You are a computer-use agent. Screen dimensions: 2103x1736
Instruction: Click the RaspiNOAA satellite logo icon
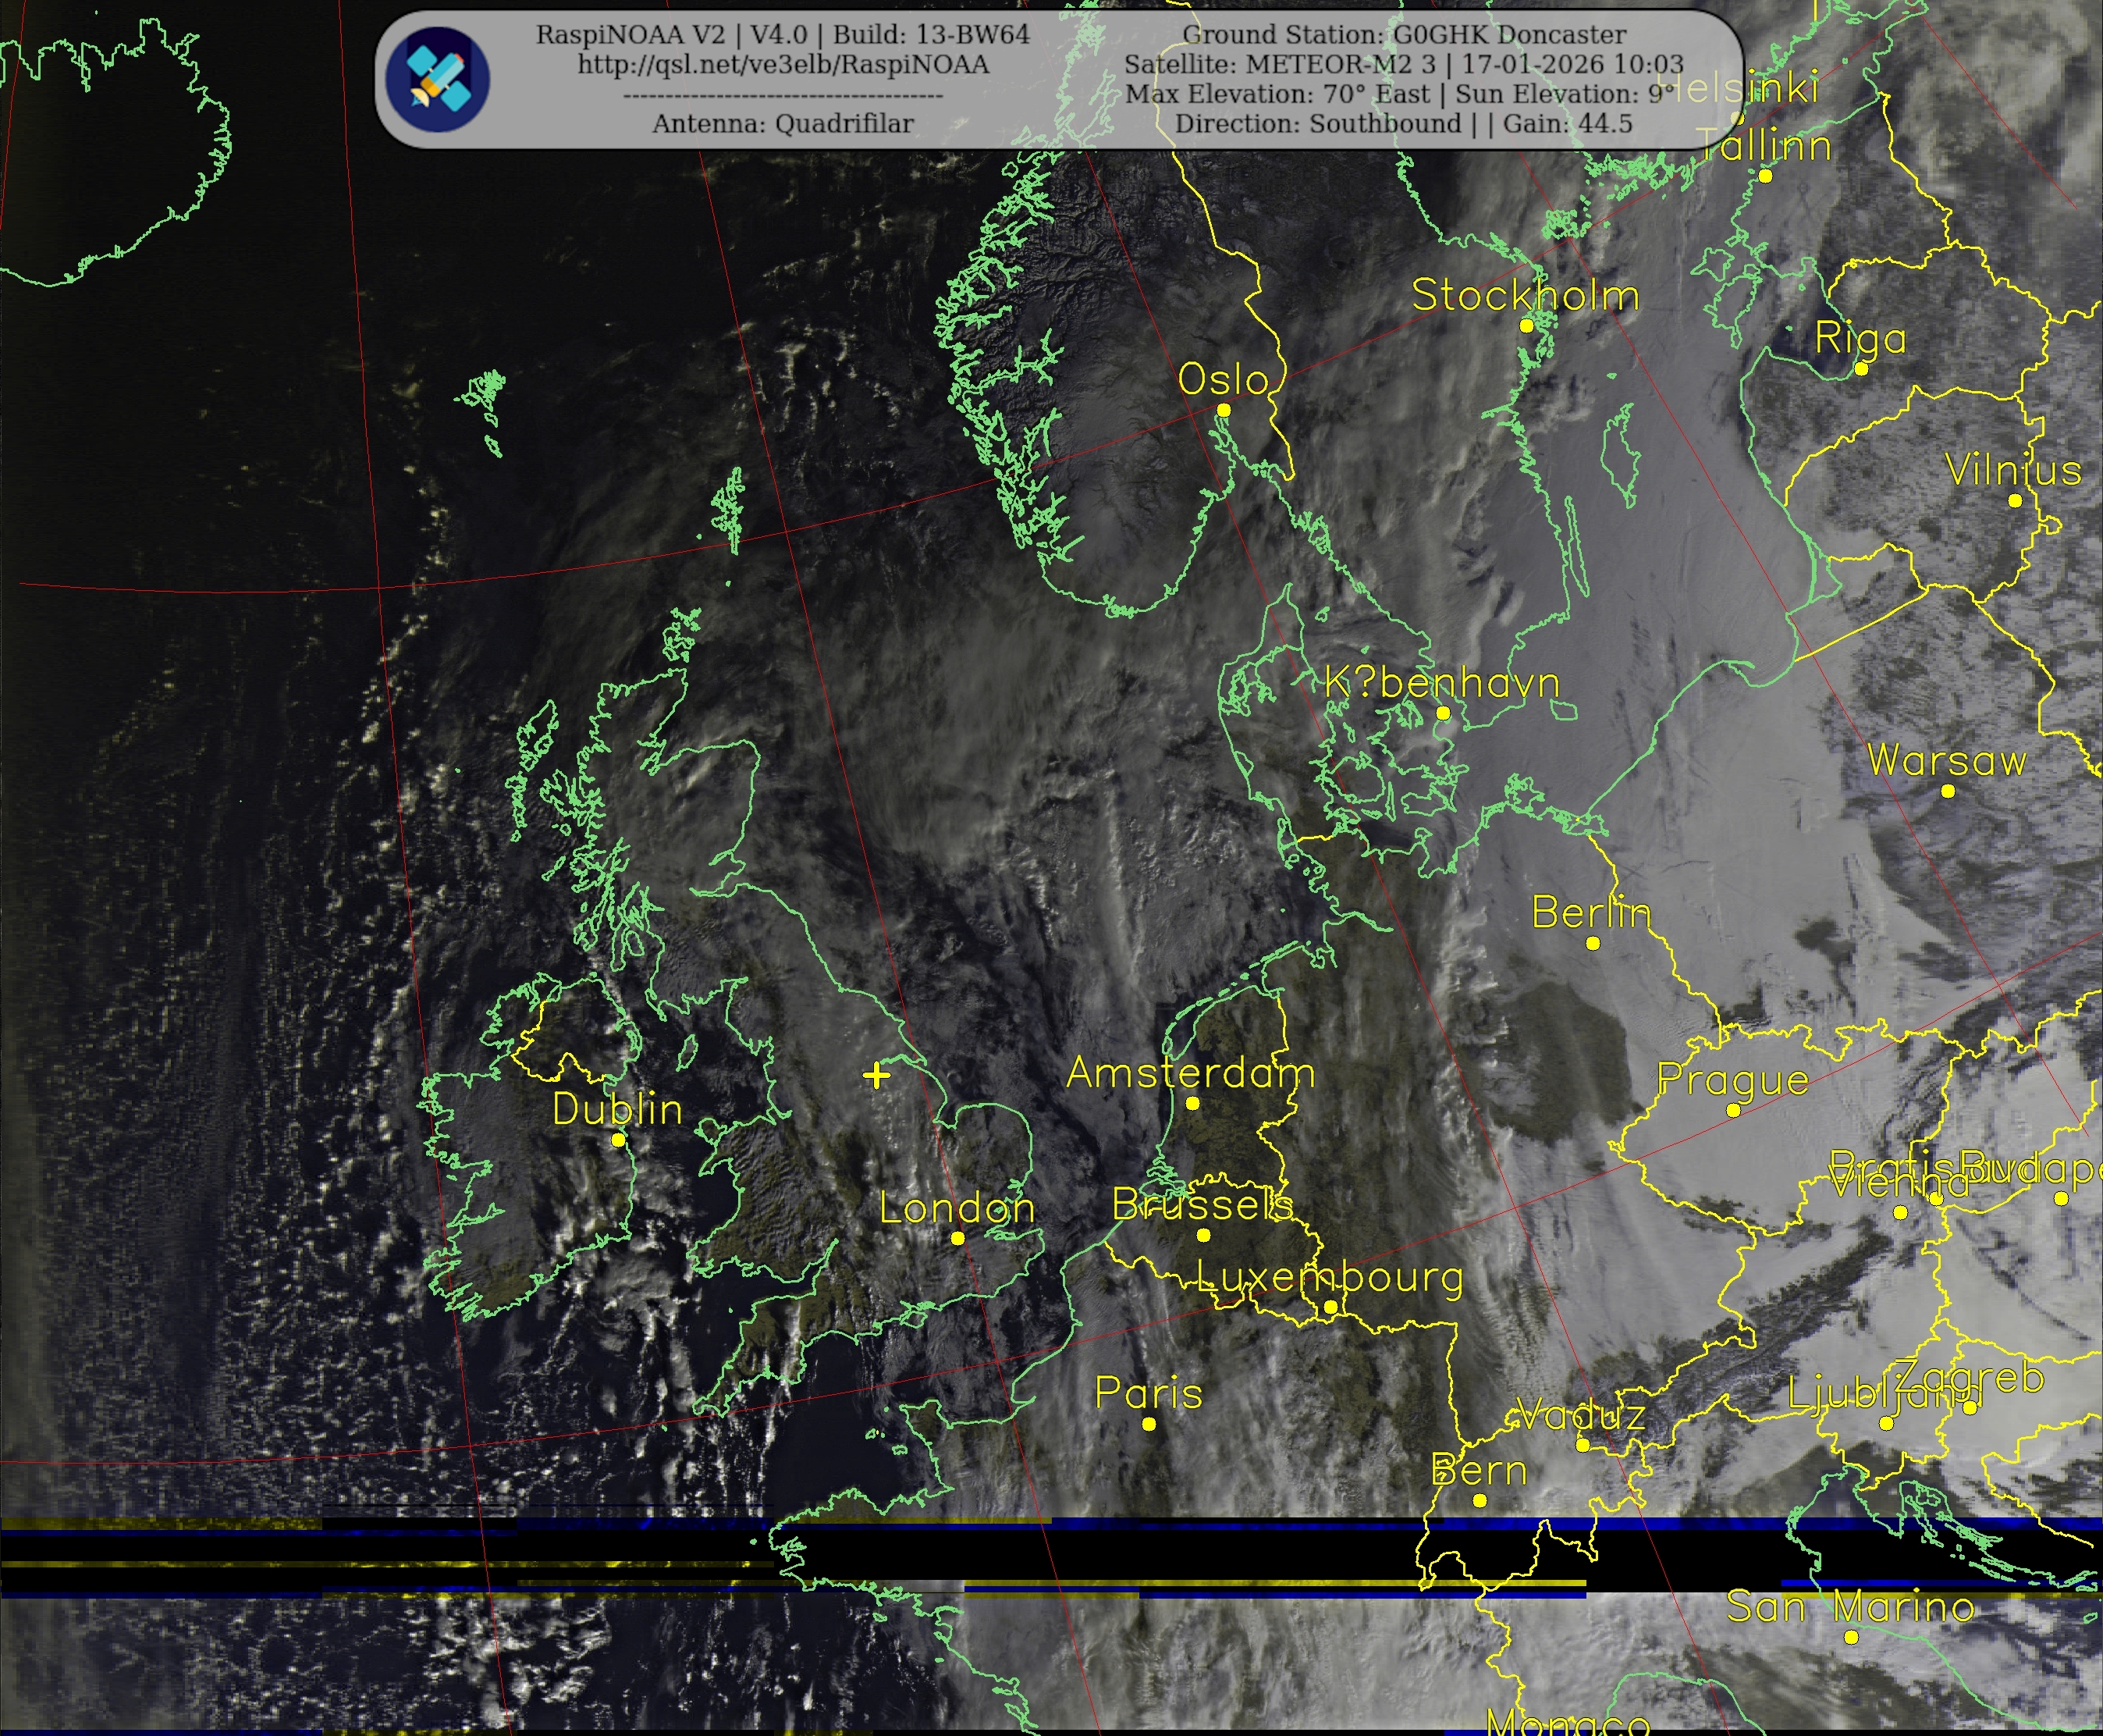pos(438,80)
